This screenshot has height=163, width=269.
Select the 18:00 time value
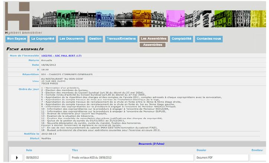tap(45, 70)
